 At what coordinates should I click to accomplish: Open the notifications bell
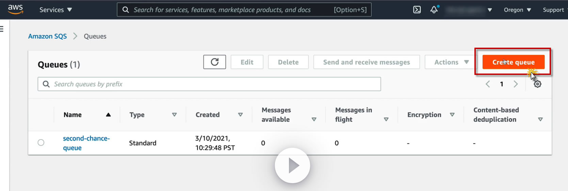[434, 10]
